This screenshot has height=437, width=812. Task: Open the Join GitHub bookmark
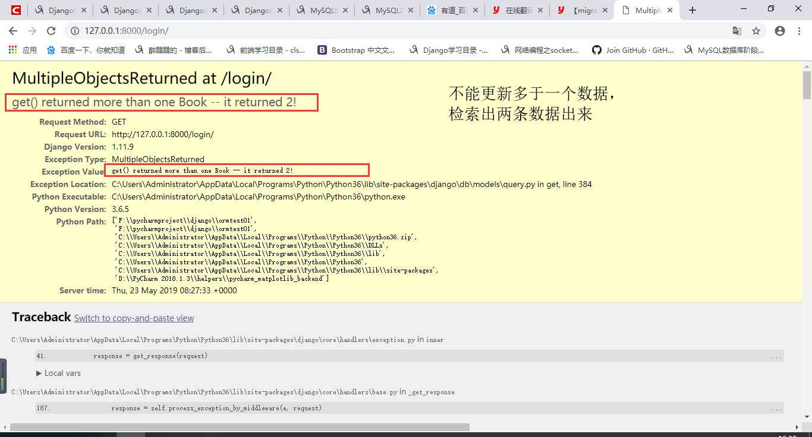click(x=633, y=50)
